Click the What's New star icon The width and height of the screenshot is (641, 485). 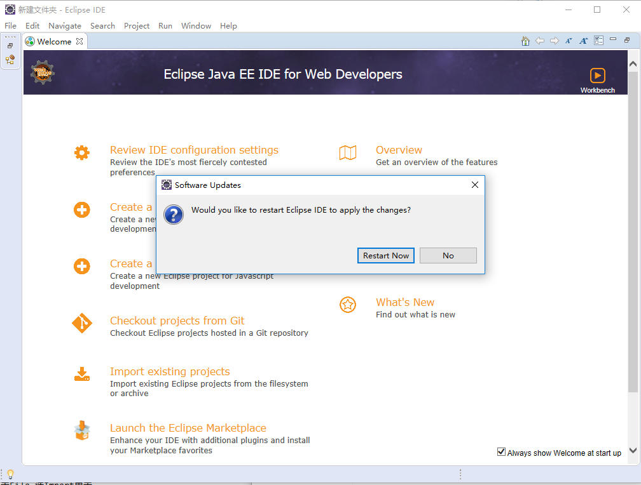coord(348,305)
